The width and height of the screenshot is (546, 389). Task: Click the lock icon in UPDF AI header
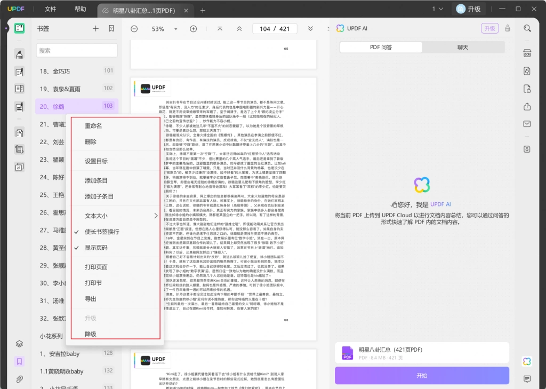click(508, 28)
